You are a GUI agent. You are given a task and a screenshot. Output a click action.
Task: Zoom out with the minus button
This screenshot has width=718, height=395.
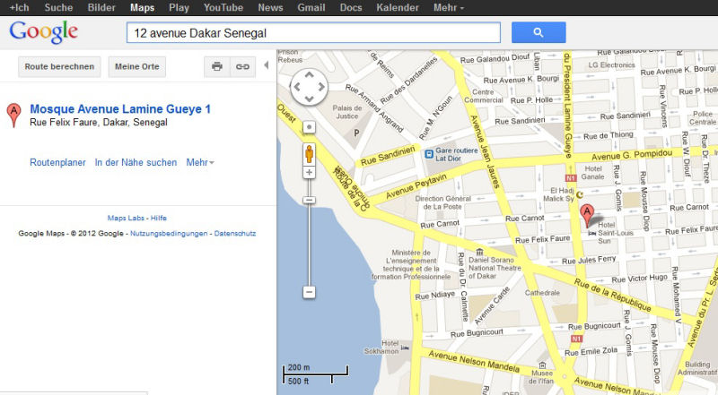click(x=309, y=292)
